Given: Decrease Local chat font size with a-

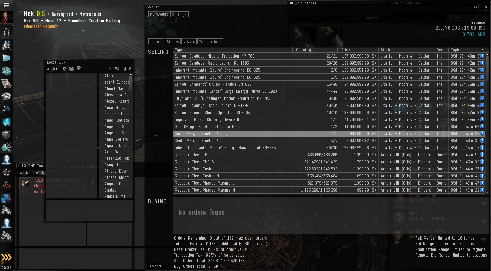Looking at the screenshot, I should [49, 69].
